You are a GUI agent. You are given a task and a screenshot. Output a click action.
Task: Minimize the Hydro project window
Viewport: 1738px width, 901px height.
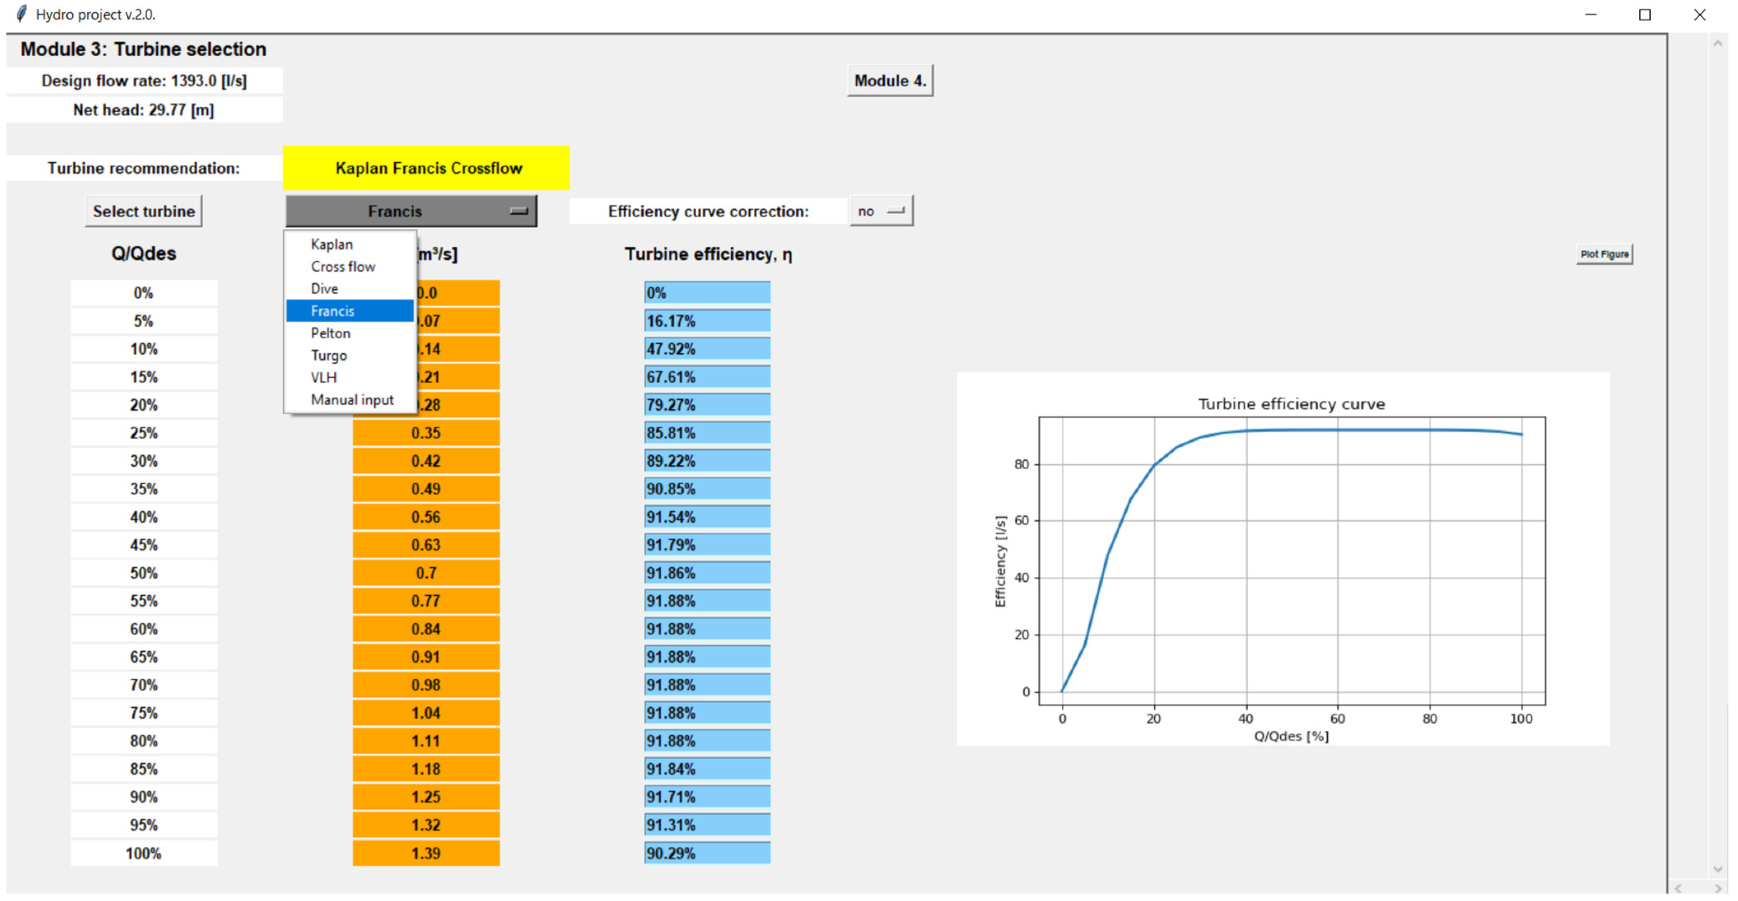[1590, 15]
